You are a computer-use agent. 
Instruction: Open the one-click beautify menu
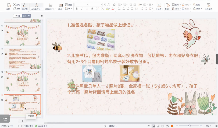pyautogui.click(x=110, y=126)
